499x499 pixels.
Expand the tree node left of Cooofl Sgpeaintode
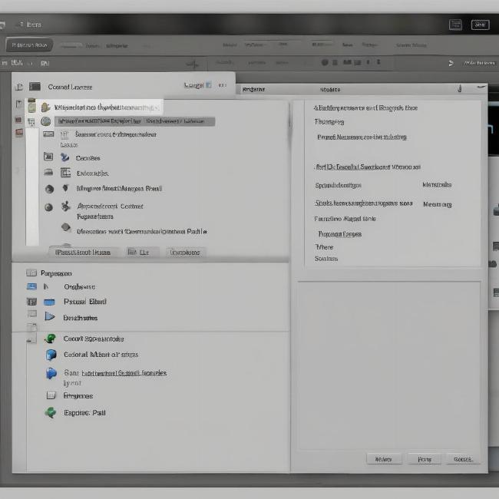[31, 340]
